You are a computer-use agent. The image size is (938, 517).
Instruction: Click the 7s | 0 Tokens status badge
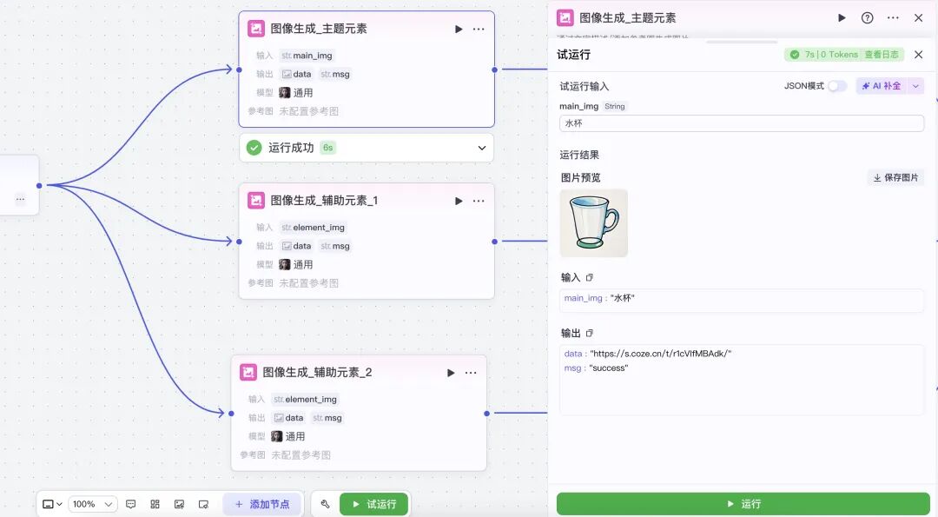[x=824, y=55]
